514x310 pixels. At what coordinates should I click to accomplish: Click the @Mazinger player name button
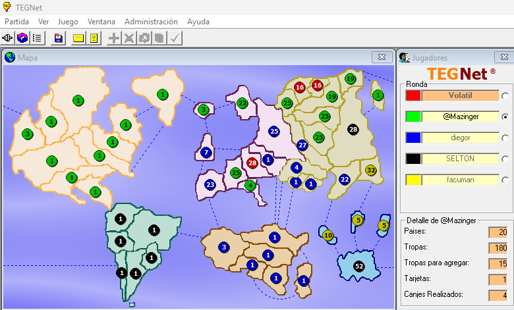pos(460,116)
